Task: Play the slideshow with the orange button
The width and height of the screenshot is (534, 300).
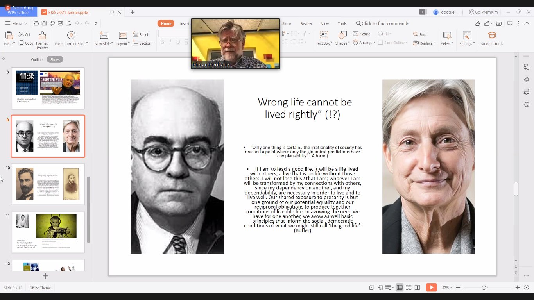Action: [432, 287]
